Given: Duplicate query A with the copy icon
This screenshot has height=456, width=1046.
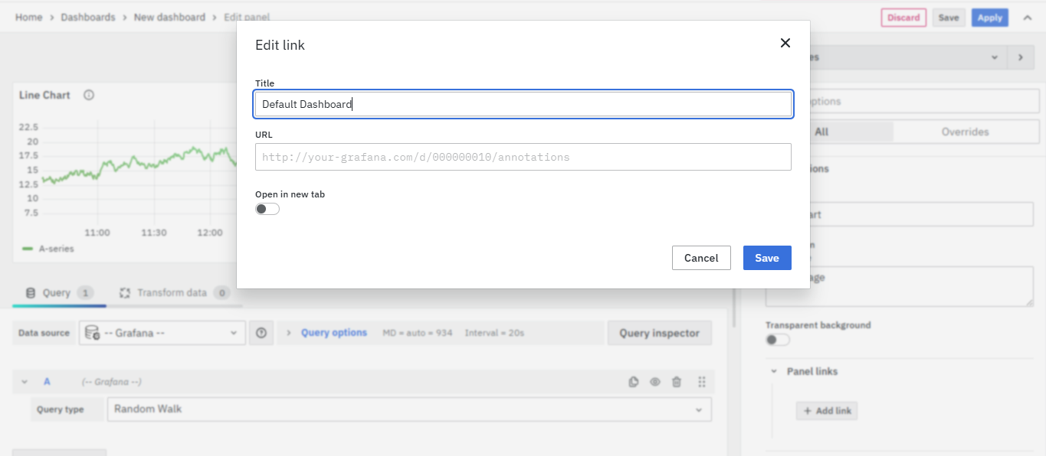Looking at the screenshot, I should point(633,382).
